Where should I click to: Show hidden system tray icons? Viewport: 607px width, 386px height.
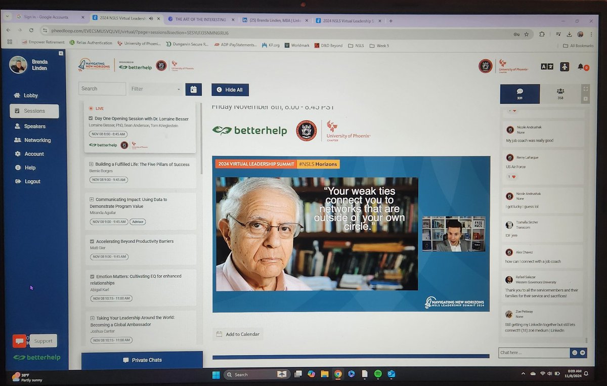click(522, 373)
